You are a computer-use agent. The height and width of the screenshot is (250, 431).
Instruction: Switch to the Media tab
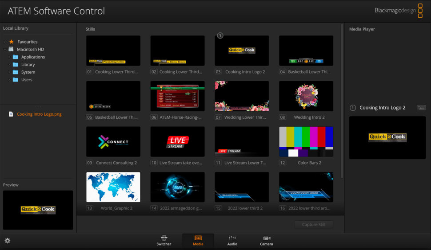(x=198, y=241)
